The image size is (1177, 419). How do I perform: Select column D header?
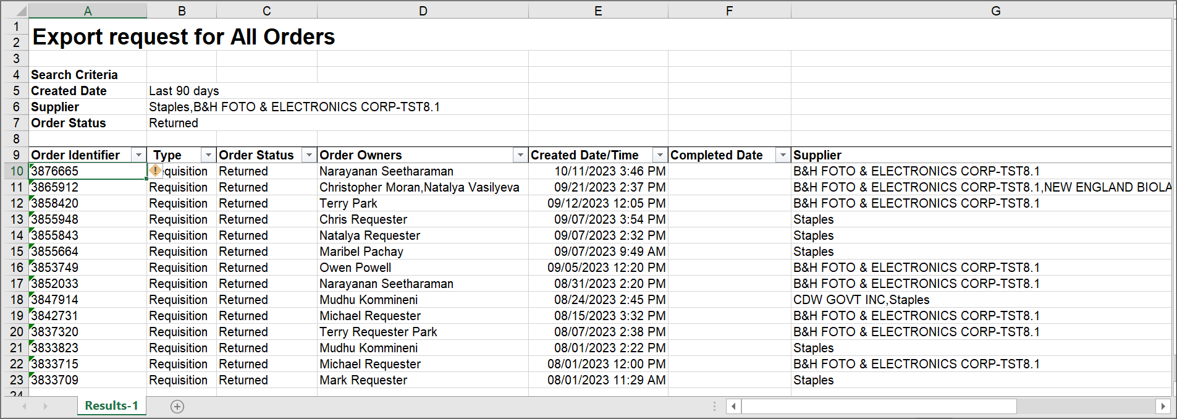coord(423,11)
